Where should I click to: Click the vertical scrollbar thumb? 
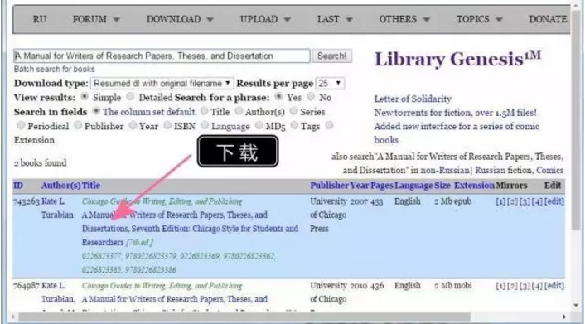tap(576, 119)
